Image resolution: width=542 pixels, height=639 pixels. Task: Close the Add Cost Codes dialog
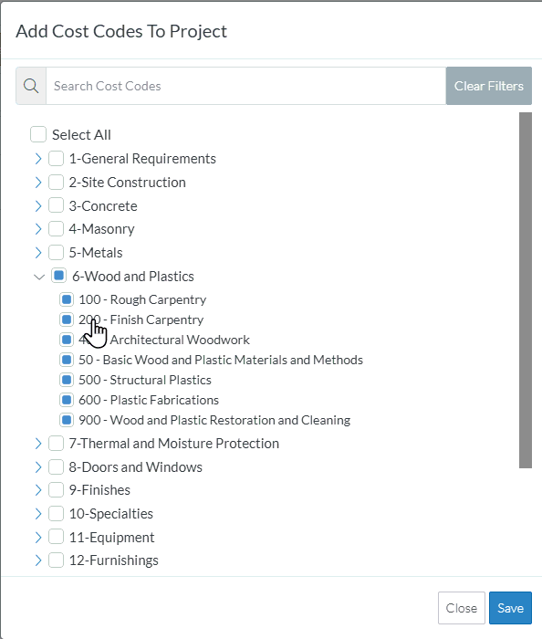[x=462, y=608]
